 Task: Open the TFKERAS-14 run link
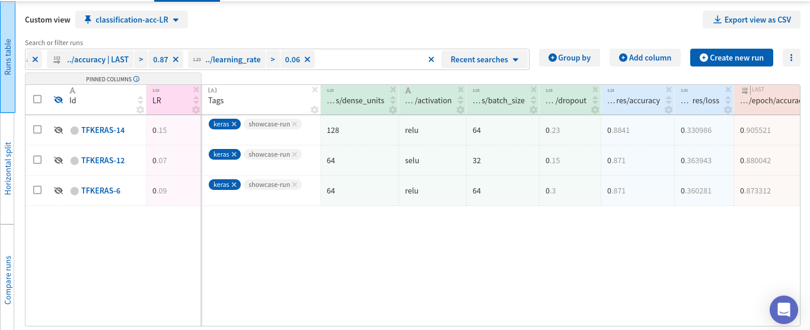click(103, 130)
